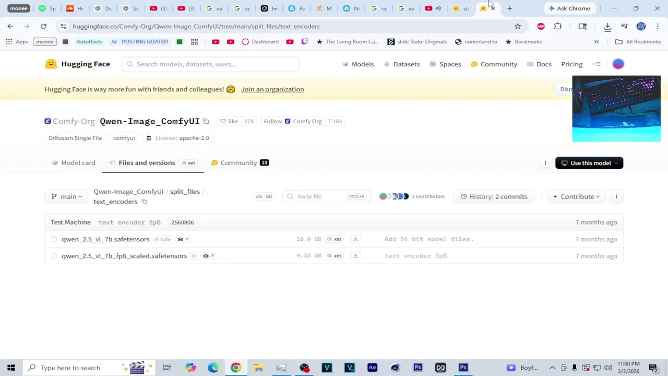Viewport: 668px width, 376px height.
Task: Open more options menu beside Contribute
Action: pos(616,196)
